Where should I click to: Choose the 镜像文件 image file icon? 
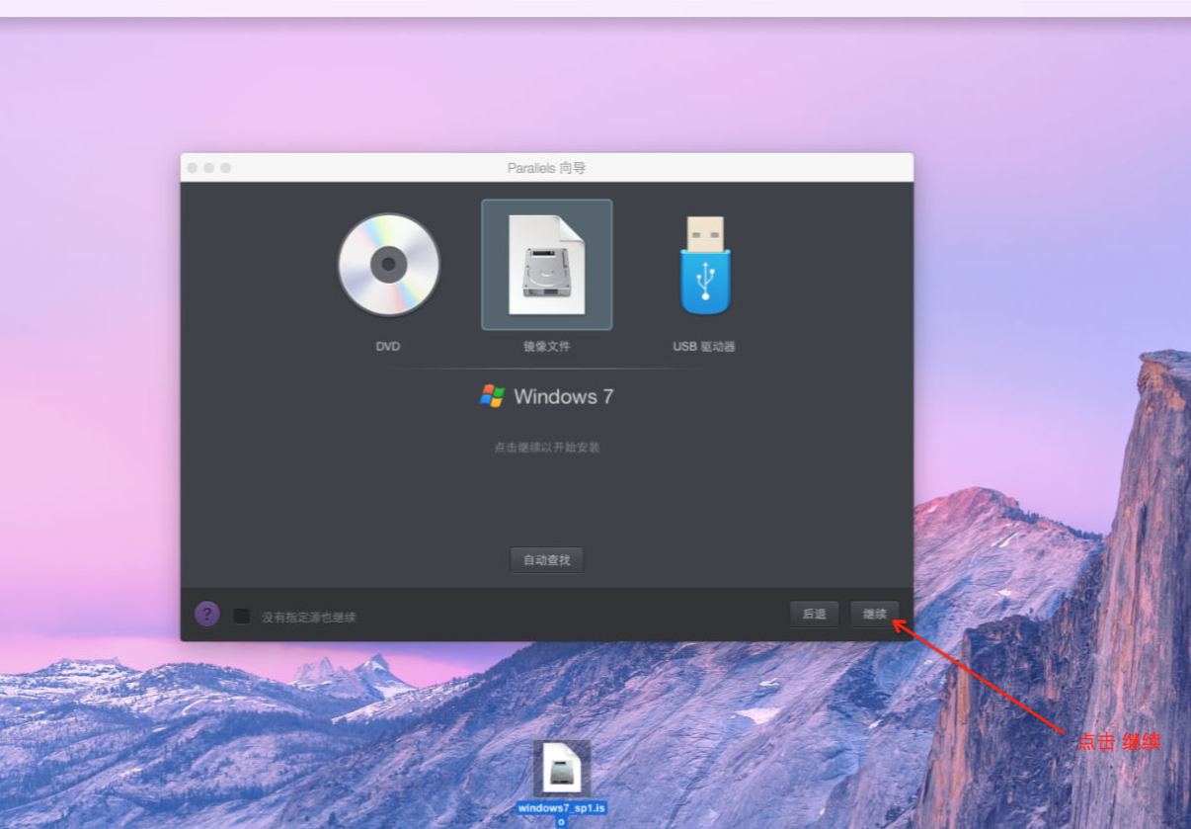click(546, 265)
